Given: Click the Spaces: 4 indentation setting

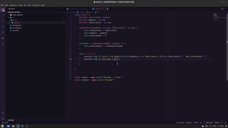Looking at the screenshot, I should point(189,123).
